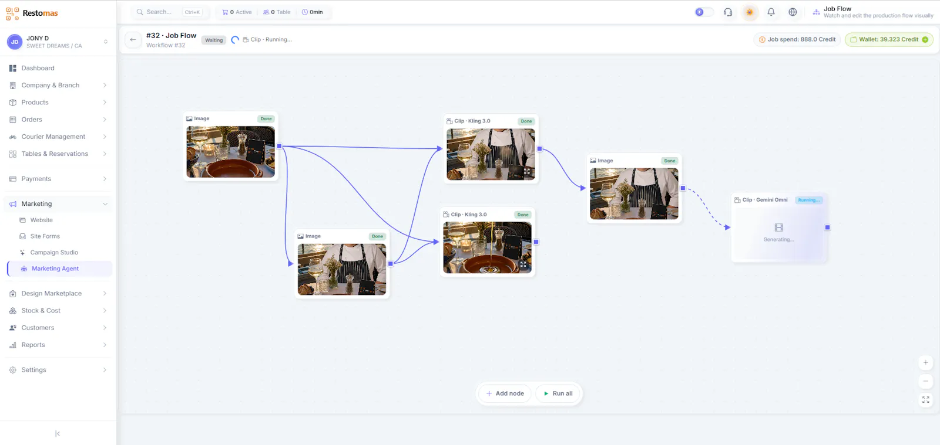940x445 pixels.
Task: Click the Job spend 888.0 Credit badge
Action: click(x=797, y=39)
